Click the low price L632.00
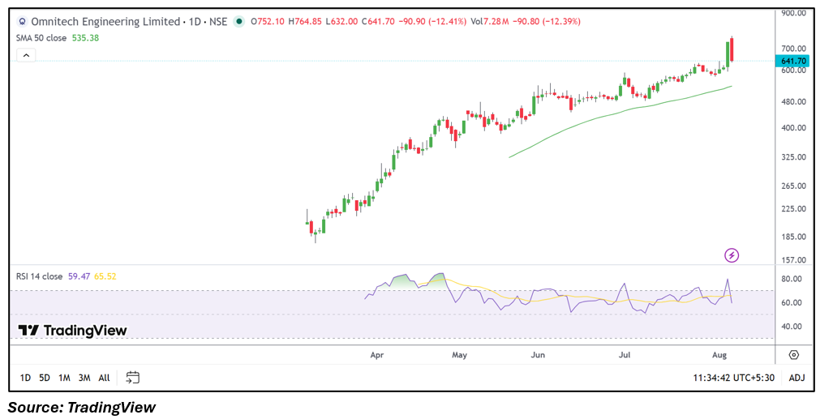The width and height of the screenshot is (833, 419). [341, 22]
